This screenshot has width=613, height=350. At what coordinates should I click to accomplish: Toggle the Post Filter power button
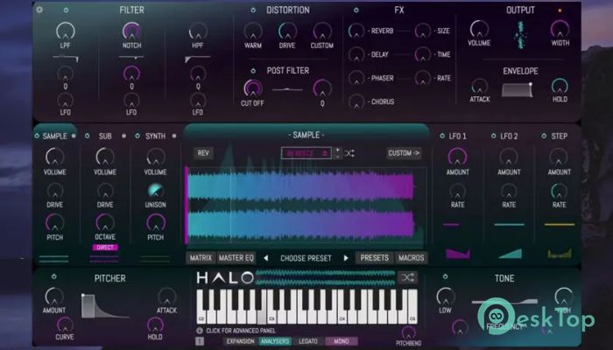pos(253,71)
